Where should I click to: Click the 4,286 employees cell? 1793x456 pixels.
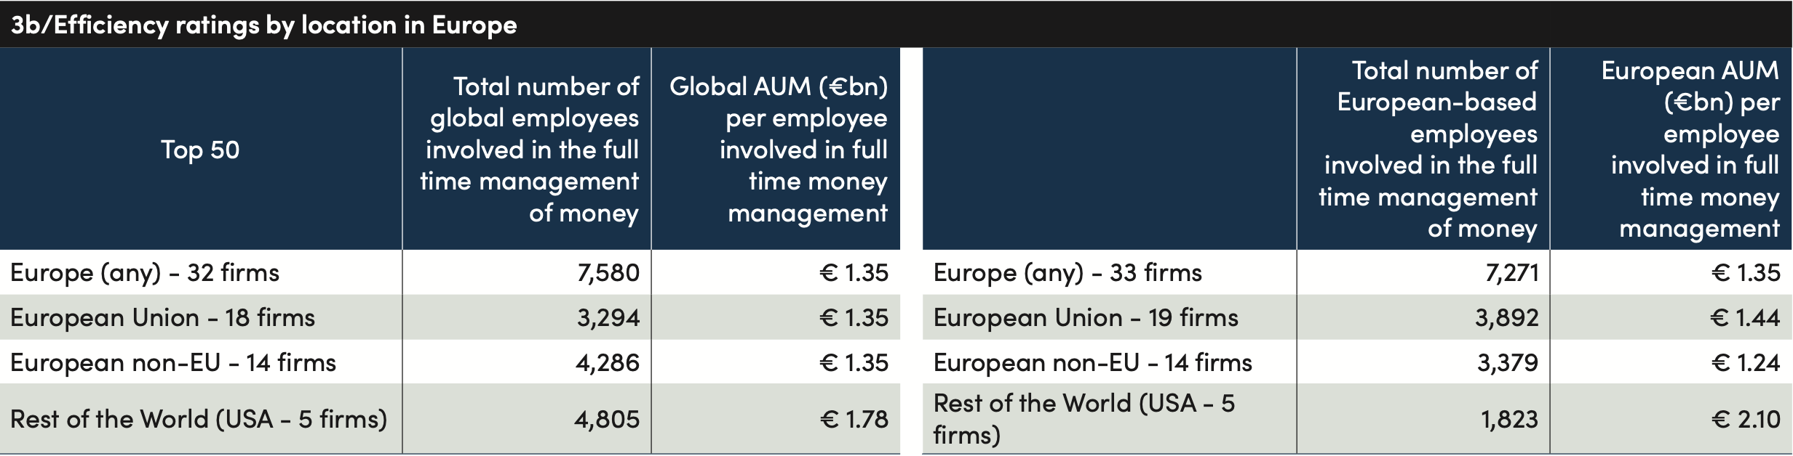608,362
